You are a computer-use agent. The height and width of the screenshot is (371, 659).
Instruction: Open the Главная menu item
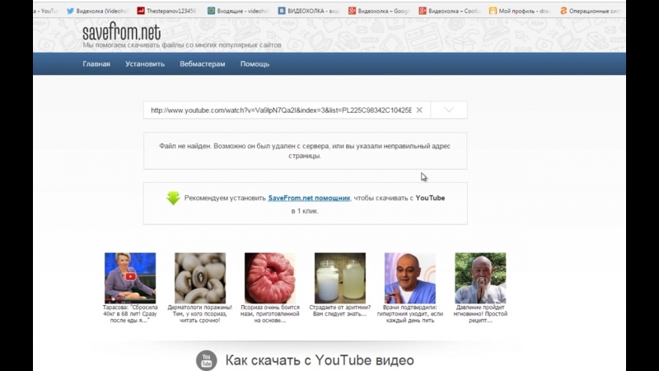coord(96,64)
